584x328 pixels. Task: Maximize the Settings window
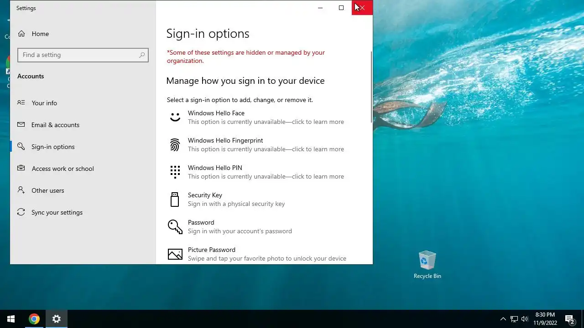(341, 8)
